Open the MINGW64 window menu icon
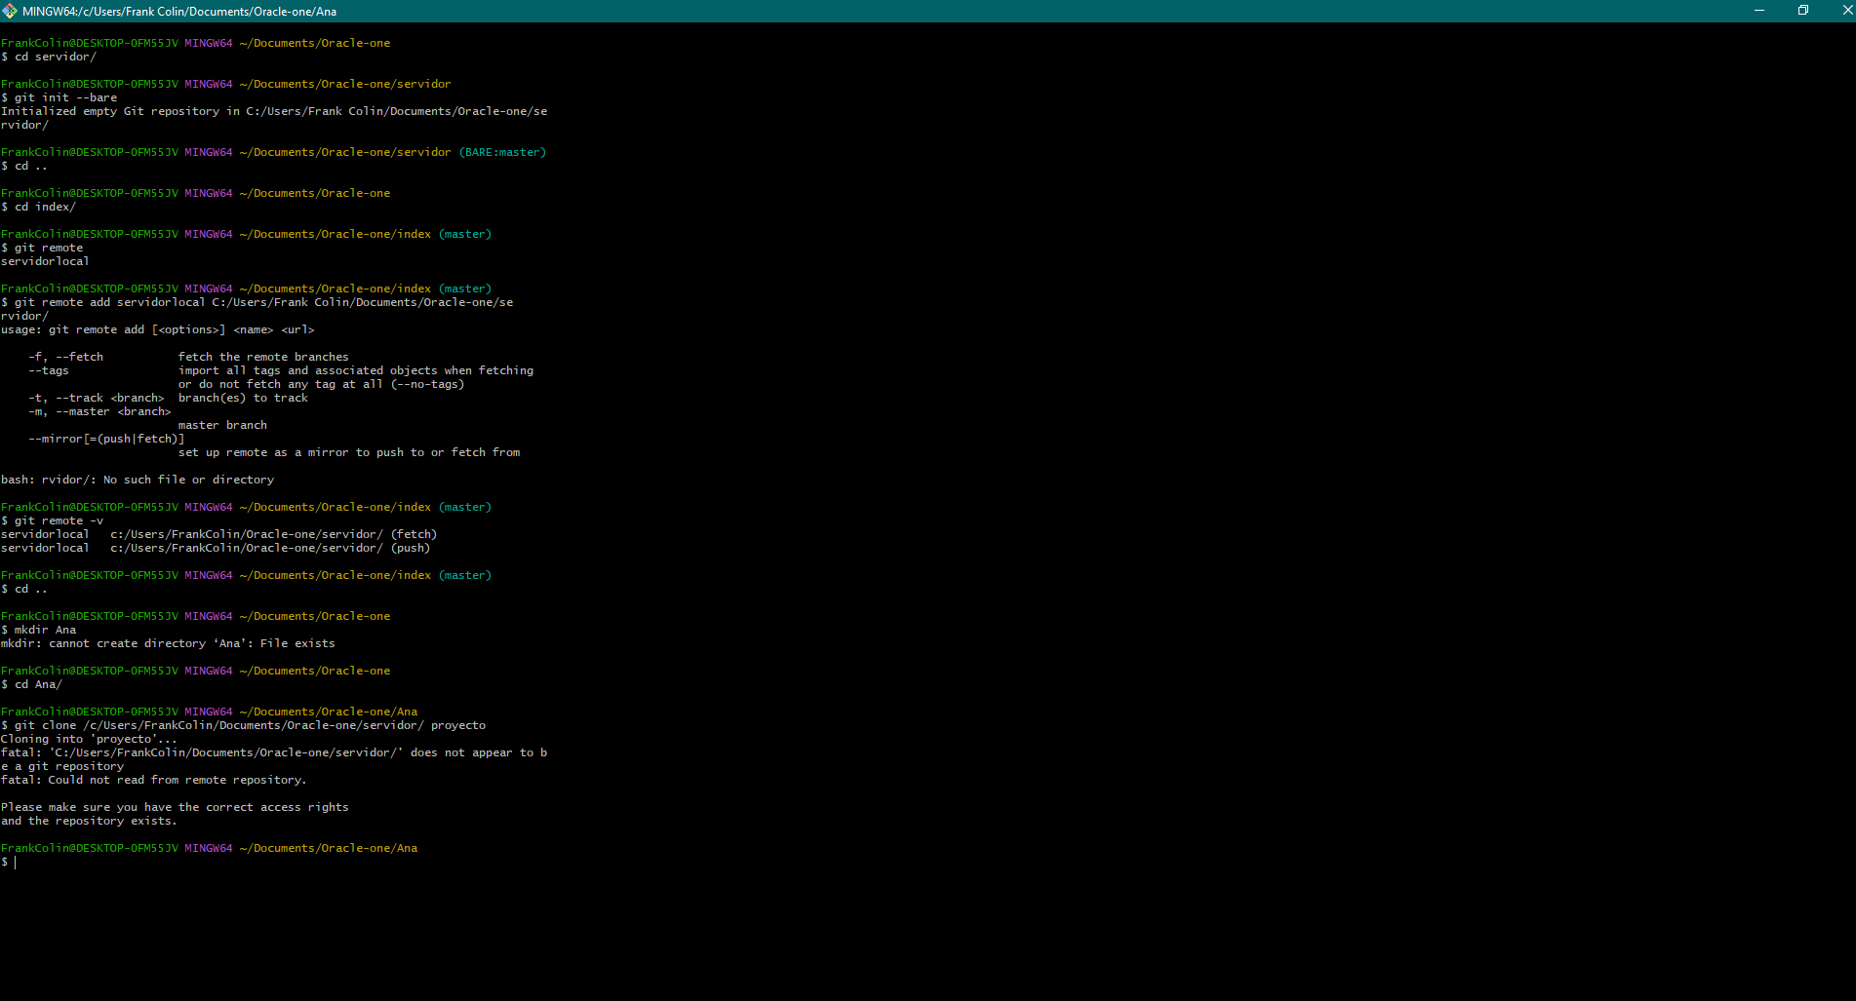The width and height of the screenshot is (1856, 1001). (x=10, y=11)
